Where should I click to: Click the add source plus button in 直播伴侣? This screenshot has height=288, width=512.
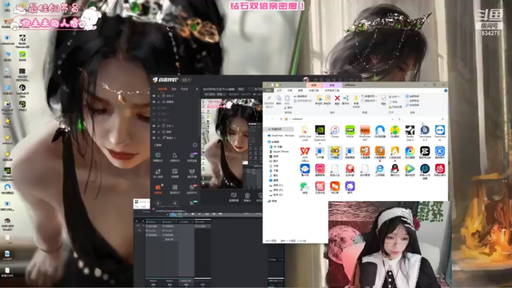197,89
